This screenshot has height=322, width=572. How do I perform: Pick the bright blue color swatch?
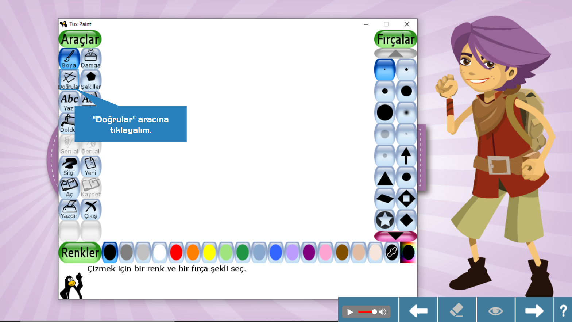pyautogui.click(x=276, y=252)
